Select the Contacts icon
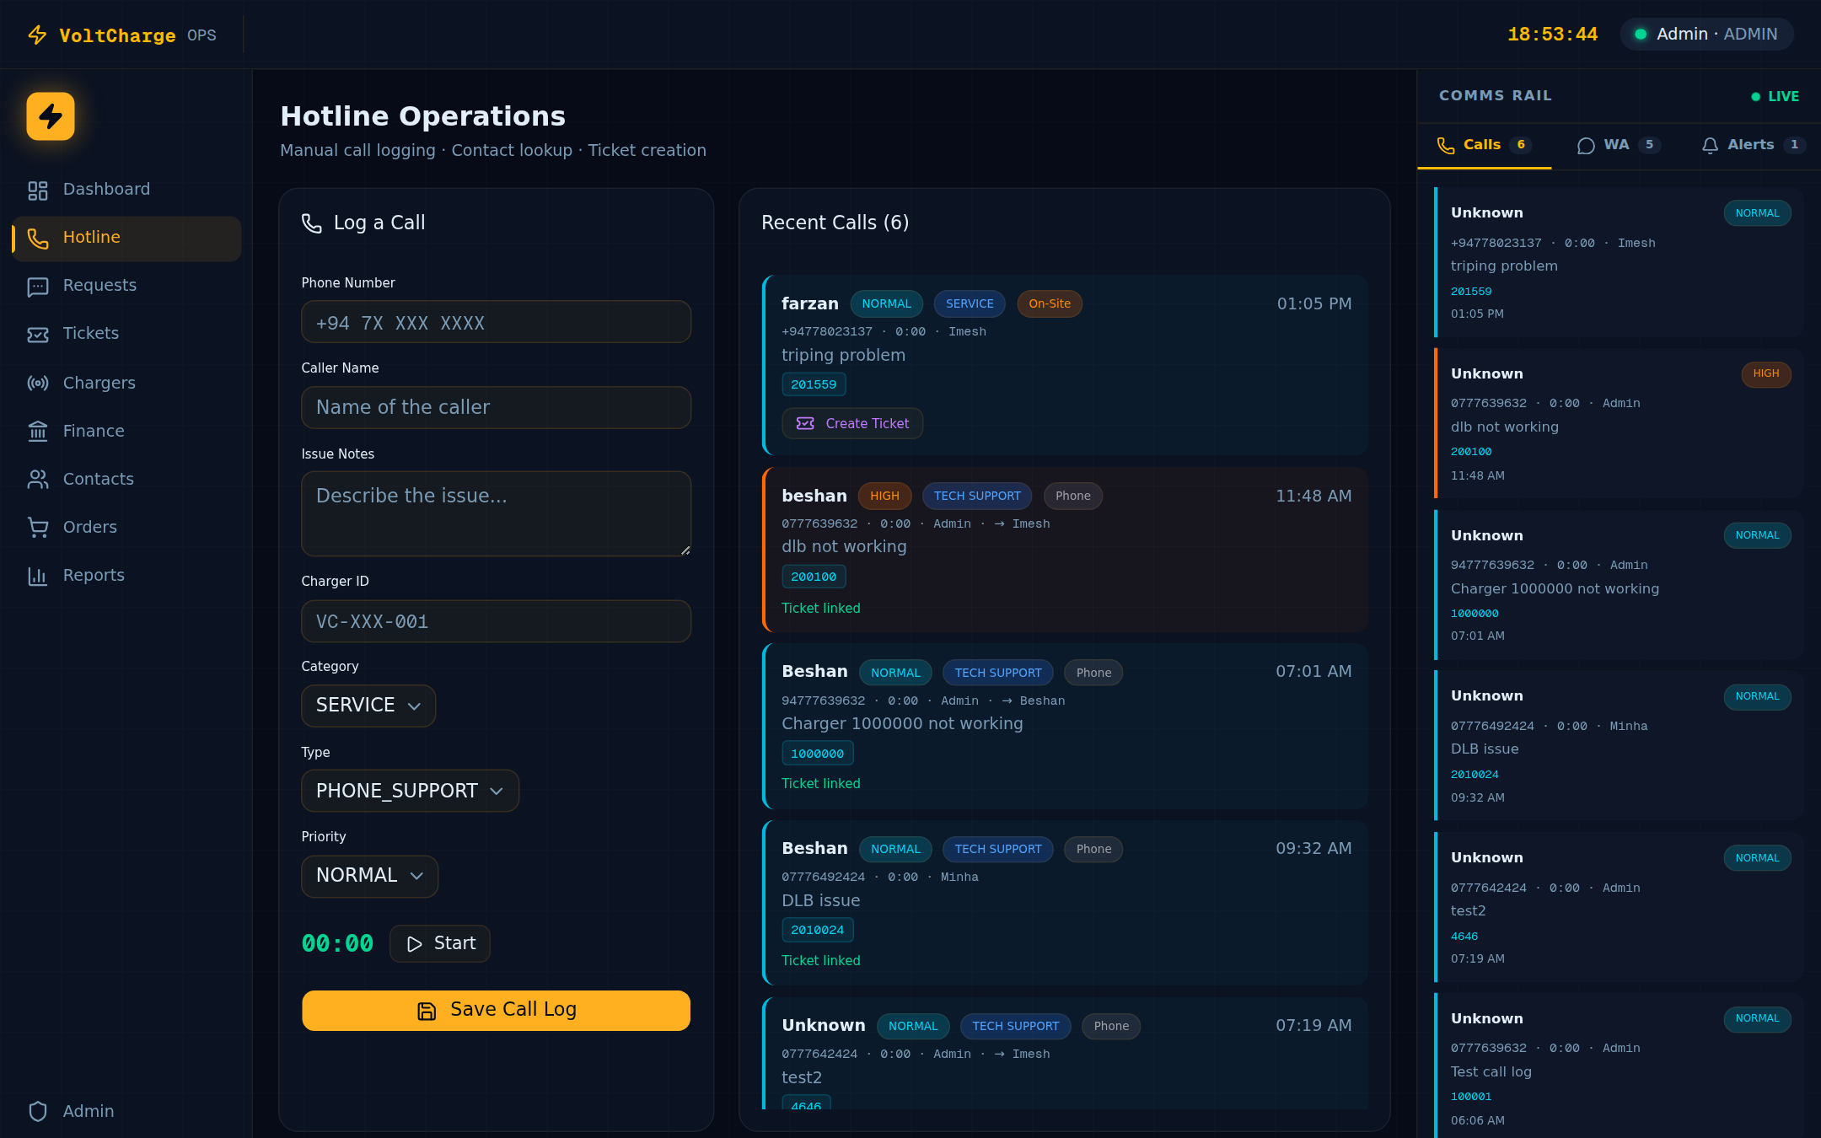 point(38,479)
